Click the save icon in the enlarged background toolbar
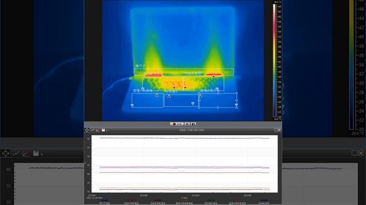Image resolution: width=366 pixels, height=205 pixels. coord(35,153)
